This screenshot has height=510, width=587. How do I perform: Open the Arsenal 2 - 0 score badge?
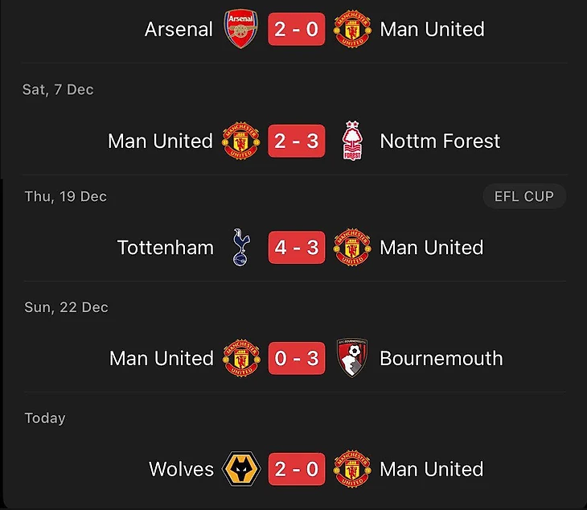[296, 30]
